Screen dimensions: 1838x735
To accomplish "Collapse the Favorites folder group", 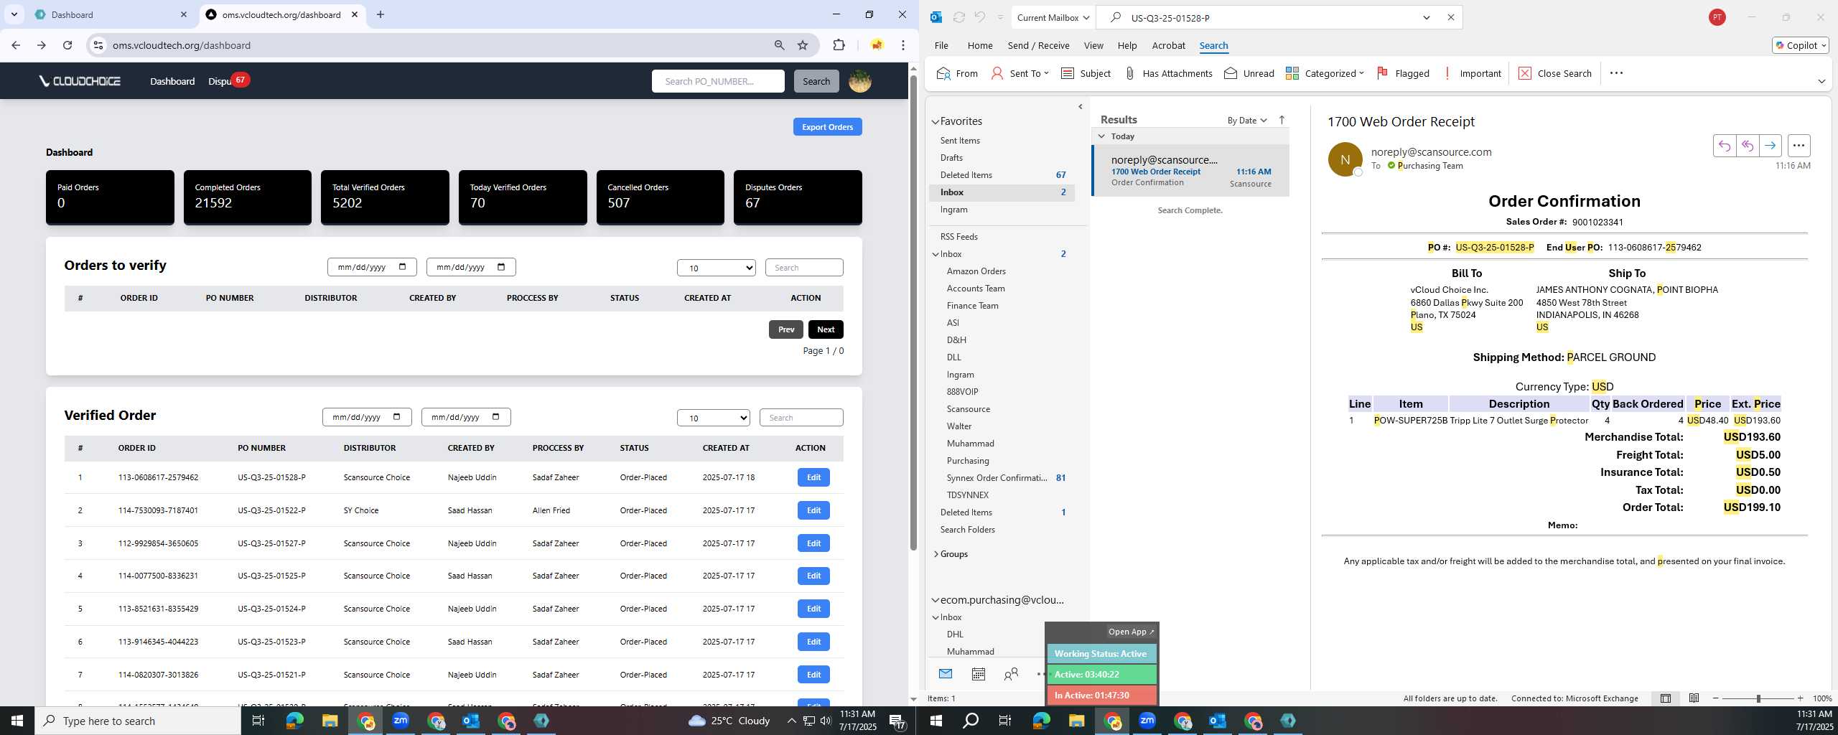I will pos(936,122).
